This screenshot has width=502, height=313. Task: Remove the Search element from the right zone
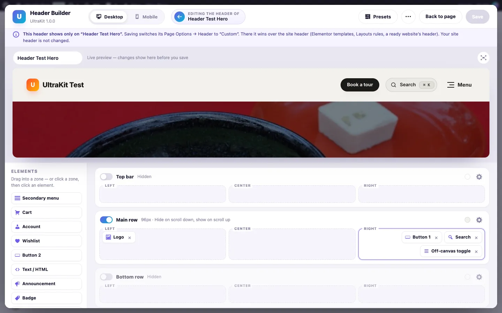(x=476, y=238)
